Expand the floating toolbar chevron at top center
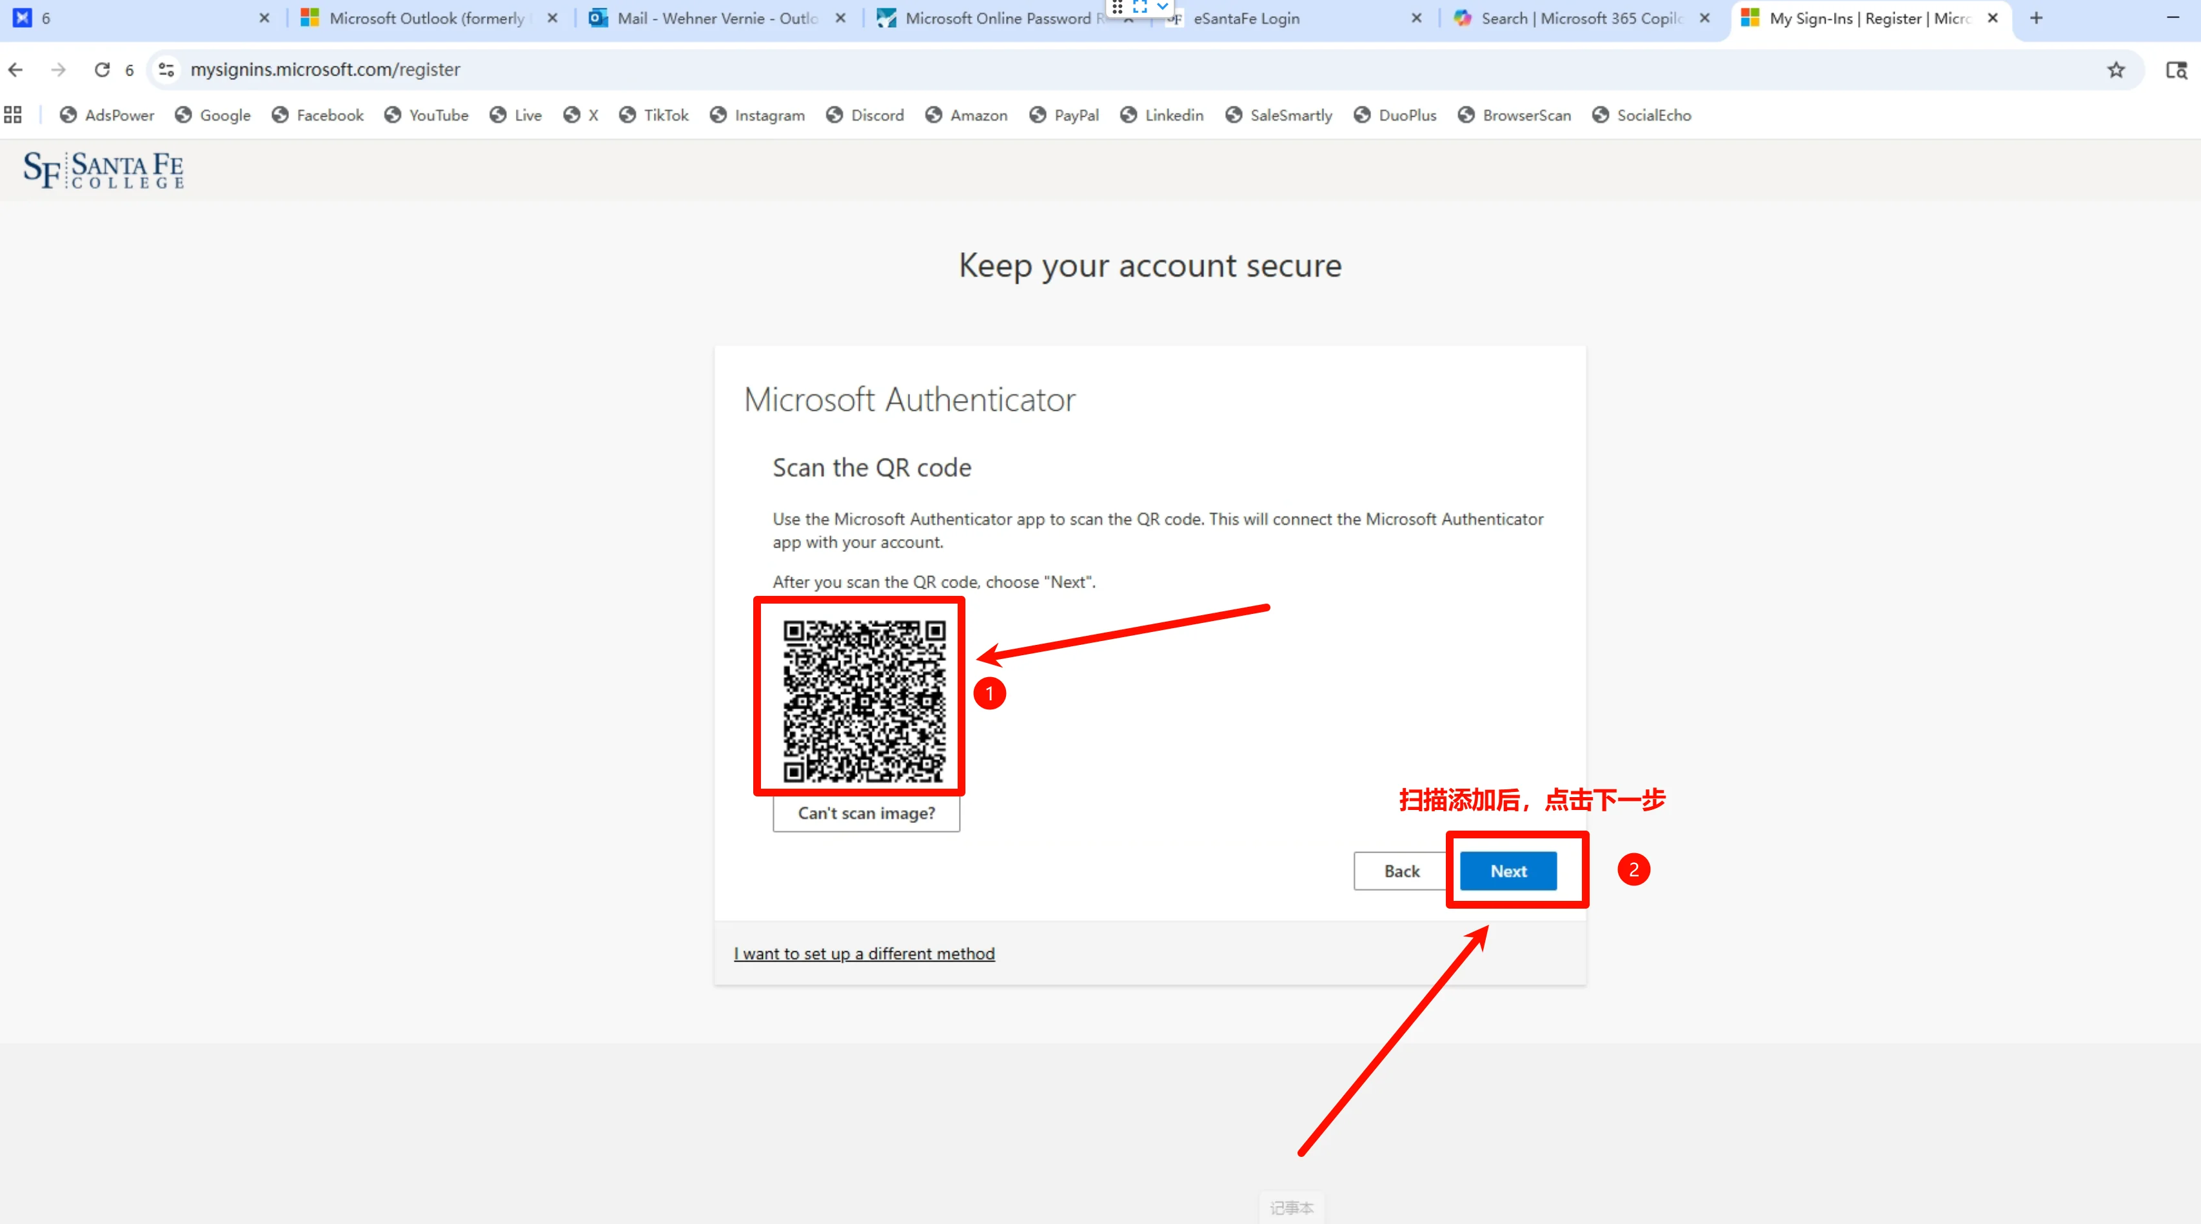The image size is (2201, 1224). (x=1162, y=7)
